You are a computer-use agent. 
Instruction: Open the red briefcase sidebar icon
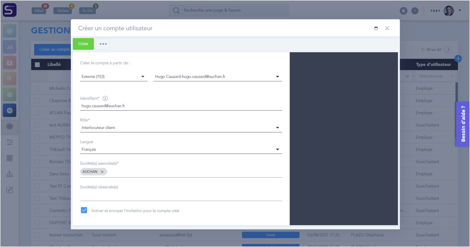10,63
